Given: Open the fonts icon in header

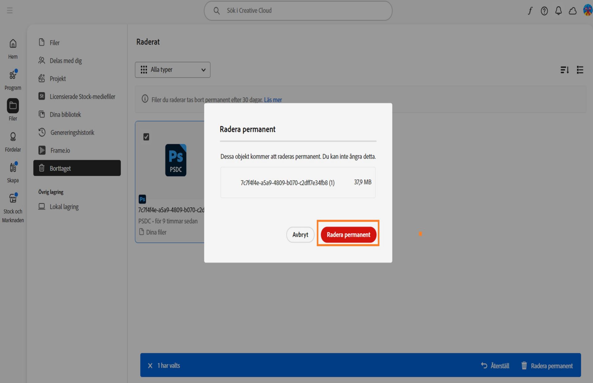Looking at the screenshot, I should [530, 11].
